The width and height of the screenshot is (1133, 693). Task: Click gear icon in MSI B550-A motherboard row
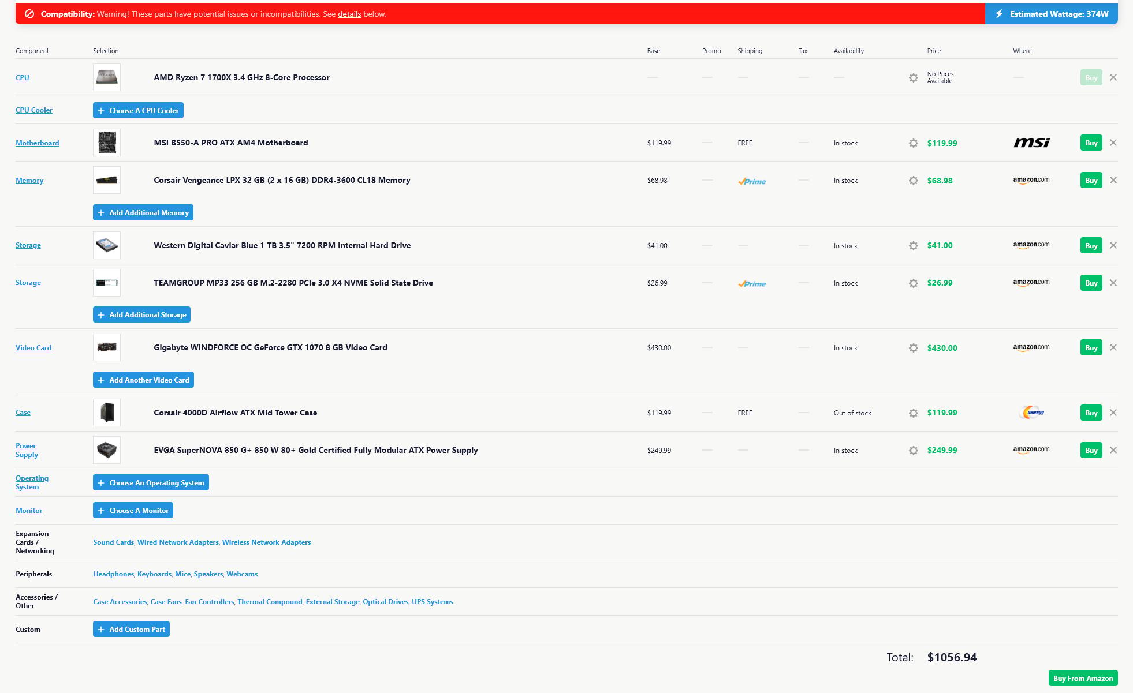pos(913,143)
